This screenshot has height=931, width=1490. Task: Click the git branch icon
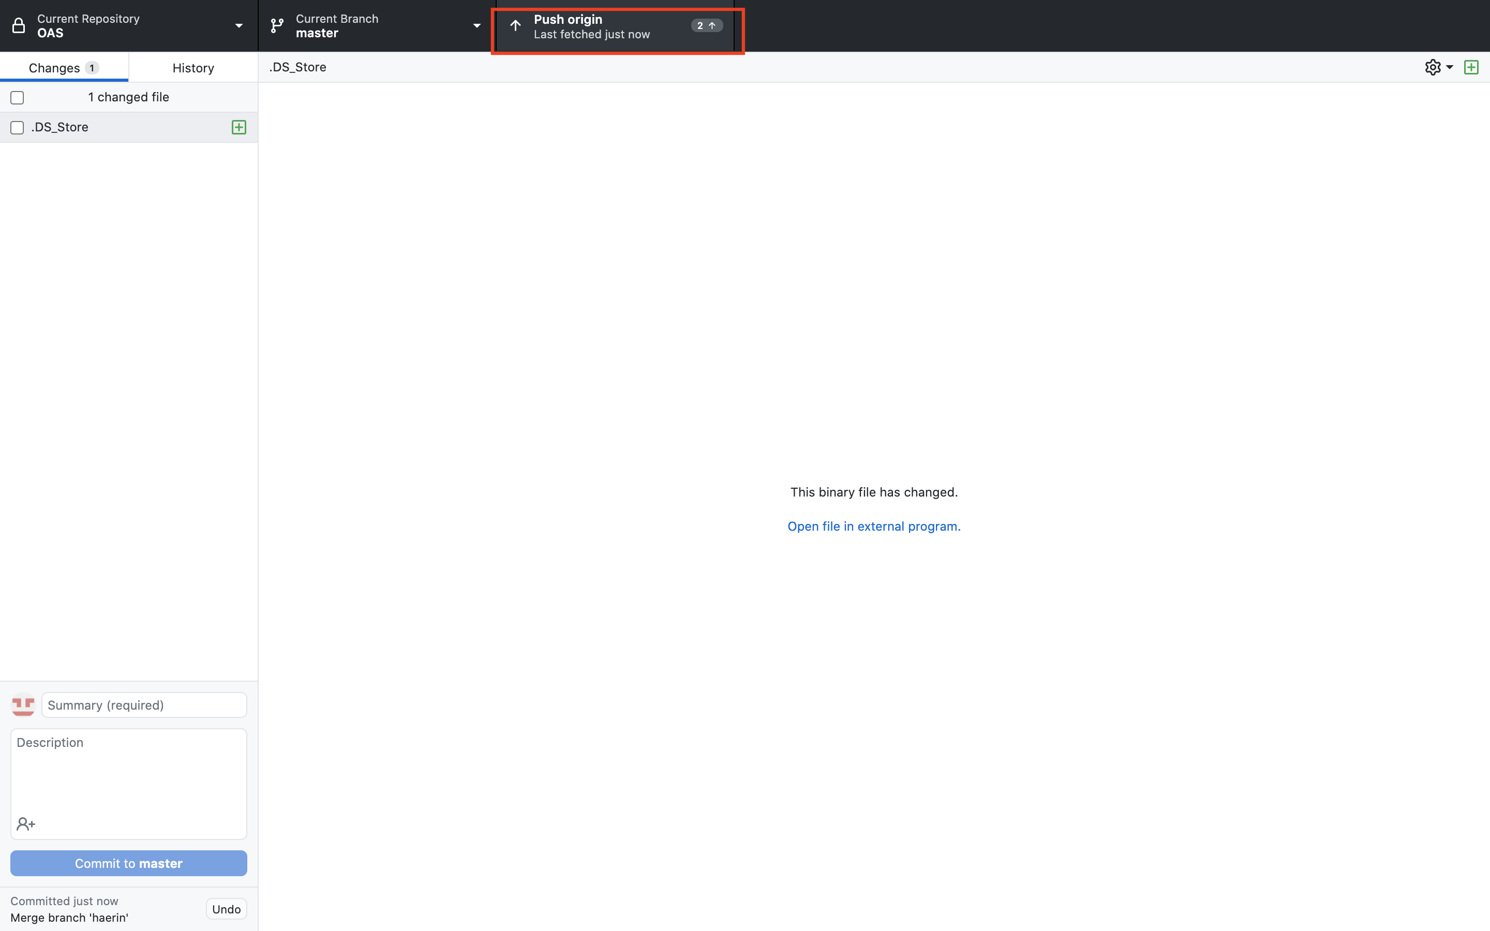(277, 26)
